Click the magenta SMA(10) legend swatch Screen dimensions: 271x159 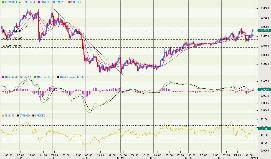39,2
